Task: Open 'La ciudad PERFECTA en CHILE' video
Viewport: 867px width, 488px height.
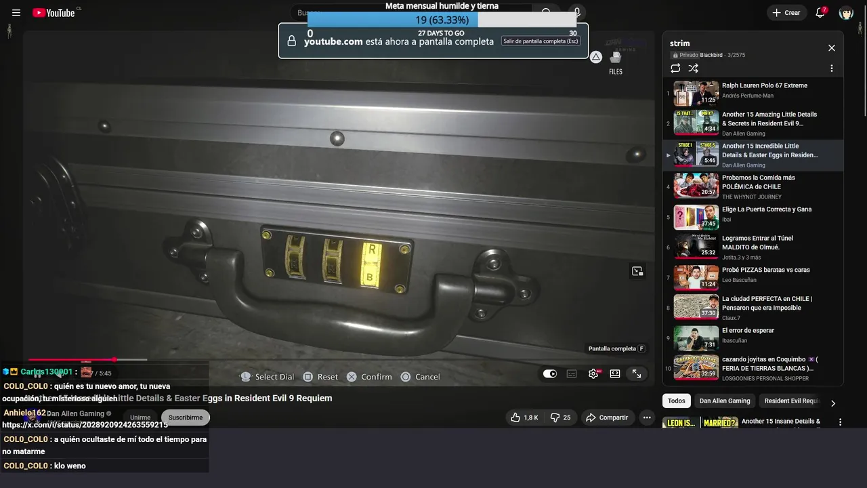Action: point(752,308)
